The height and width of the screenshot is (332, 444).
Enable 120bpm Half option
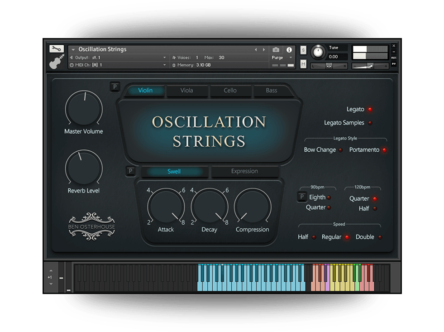click(375, 209)
